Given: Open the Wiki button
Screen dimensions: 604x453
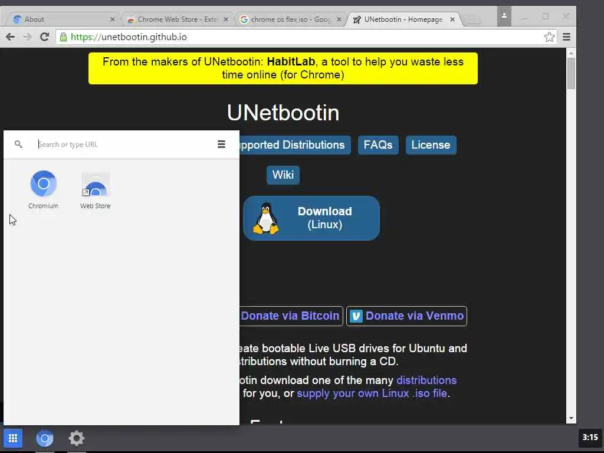Looking at the screenshot, I should pos(283,175).
